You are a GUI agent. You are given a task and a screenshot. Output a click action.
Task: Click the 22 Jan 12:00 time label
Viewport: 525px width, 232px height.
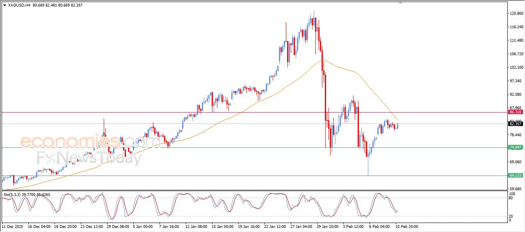coord(274,226)
